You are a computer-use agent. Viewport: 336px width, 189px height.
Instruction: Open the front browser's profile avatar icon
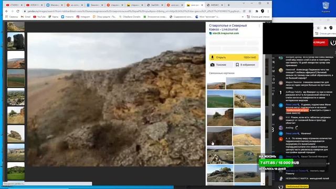click(262, 11)
